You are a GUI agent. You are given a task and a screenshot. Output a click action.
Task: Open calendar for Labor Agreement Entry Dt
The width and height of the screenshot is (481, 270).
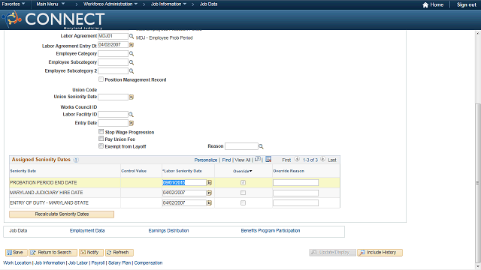click(132, 45)
